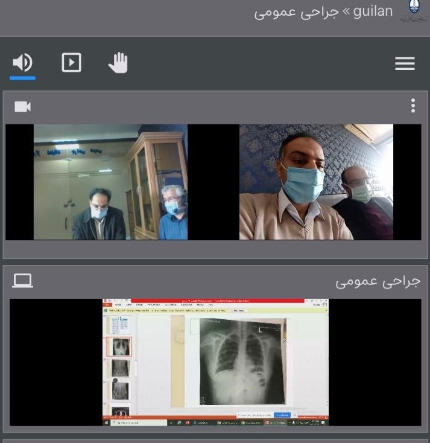
Task: Open the hamburger menu
Action: 405,63
